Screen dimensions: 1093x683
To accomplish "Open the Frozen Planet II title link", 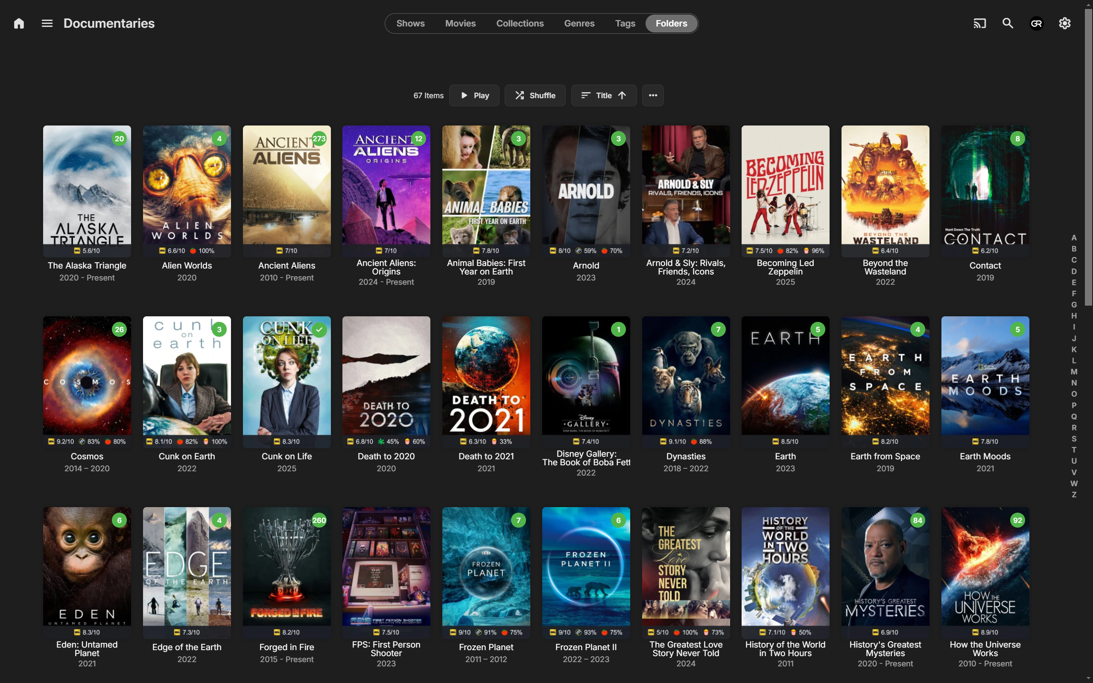I will click(x=586, y=647).
